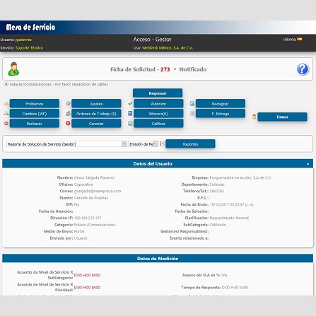Click the gear icon beside Ajustes
This screenshot has height=316, width=316.
click(x=68, y=104)
